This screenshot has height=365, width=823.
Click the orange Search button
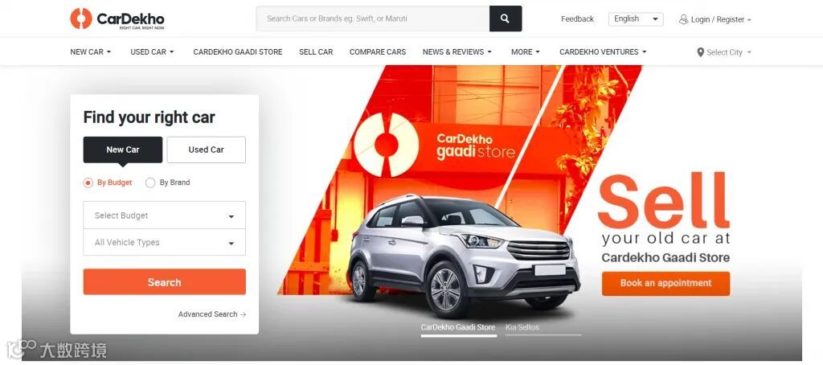coord(164,282)
